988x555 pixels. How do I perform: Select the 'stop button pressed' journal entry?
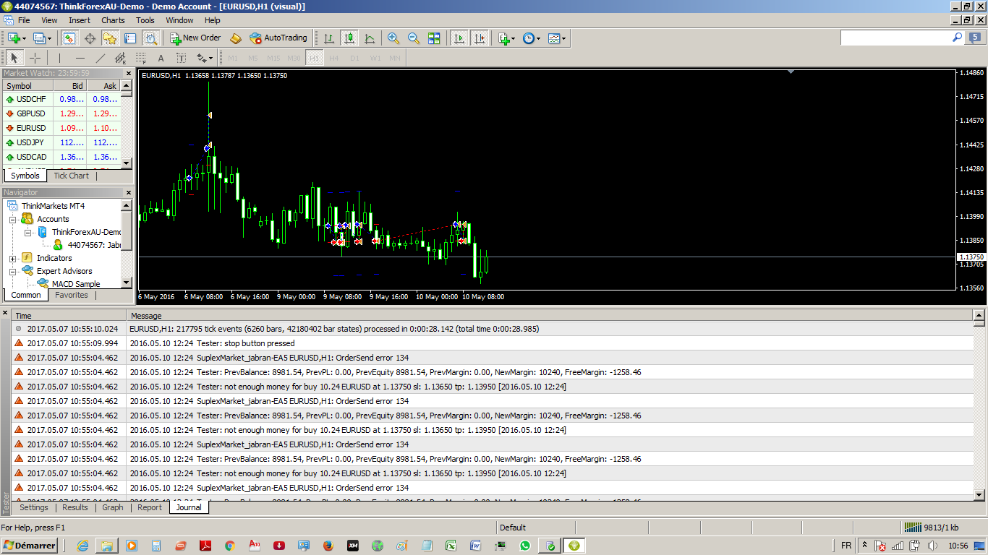point(492,343)
